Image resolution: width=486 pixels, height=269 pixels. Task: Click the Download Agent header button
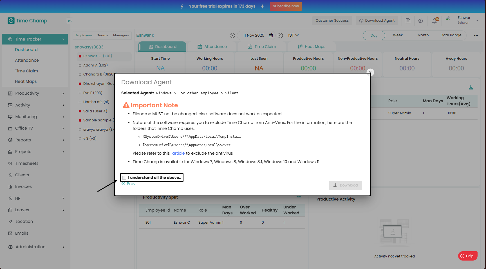(377, 21)
